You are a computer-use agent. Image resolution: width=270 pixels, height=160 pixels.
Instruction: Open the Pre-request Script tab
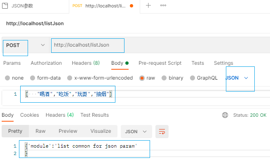coord(160,63)
